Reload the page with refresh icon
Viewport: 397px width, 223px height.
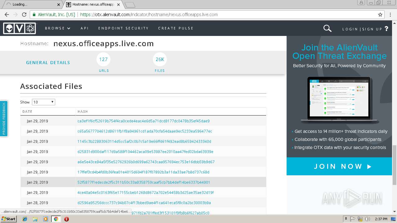(x=24, y=15)
